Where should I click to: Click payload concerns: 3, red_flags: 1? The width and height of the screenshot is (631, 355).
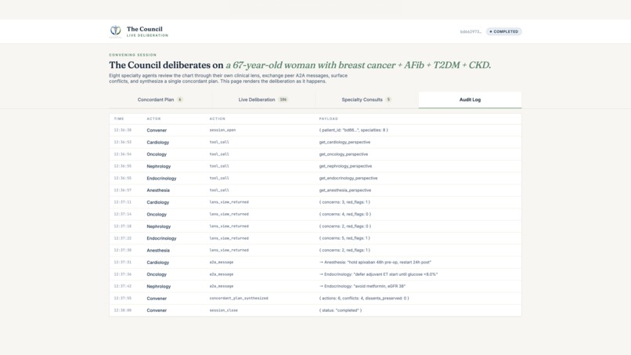344,202
